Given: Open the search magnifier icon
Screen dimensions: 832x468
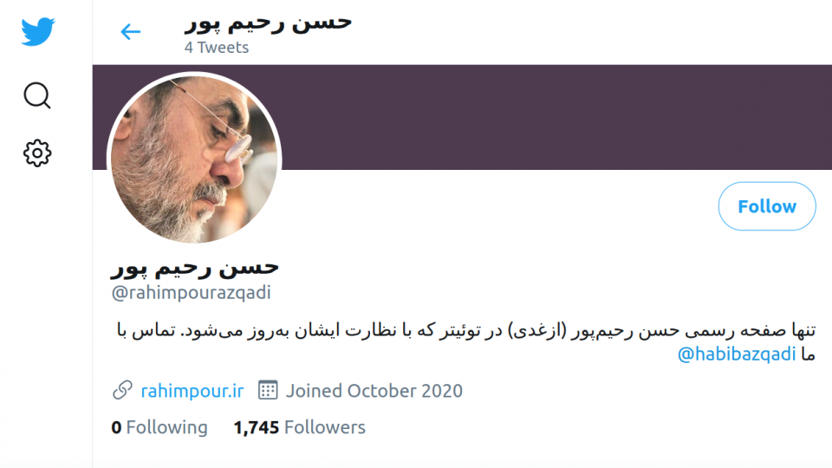Looking at the screenshot, I should coord(37,95).
